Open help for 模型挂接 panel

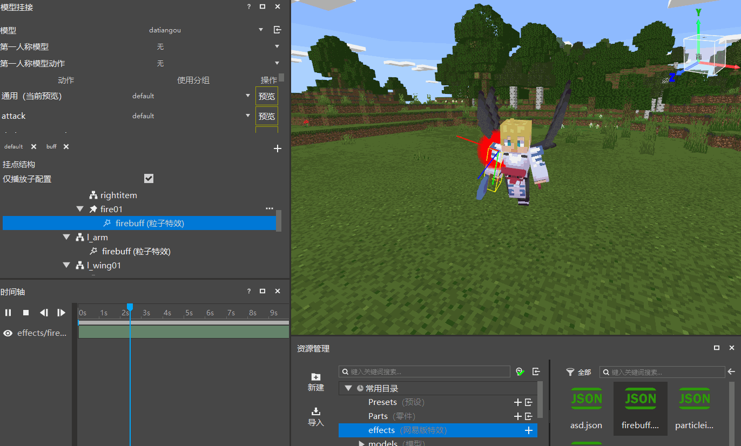(248, 6)
